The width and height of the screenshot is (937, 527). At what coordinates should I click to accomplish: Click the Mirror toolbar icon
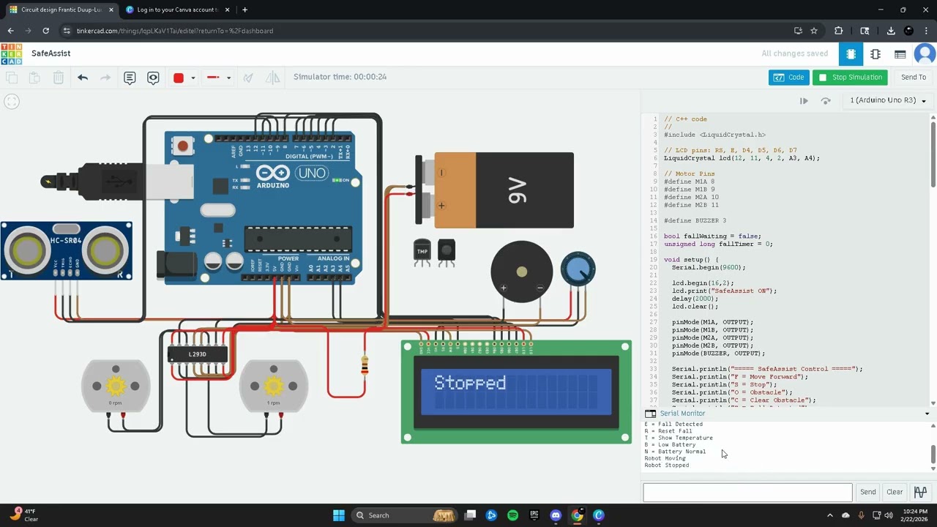point(272,78)
